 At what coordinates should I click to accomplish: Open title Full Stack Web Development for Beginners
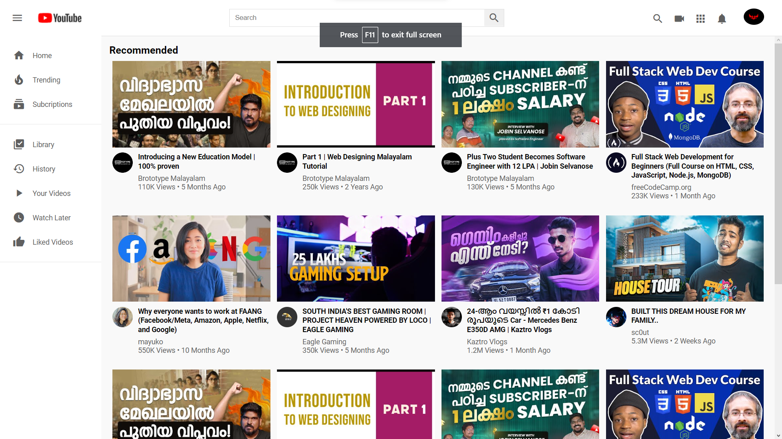(692, 166)
